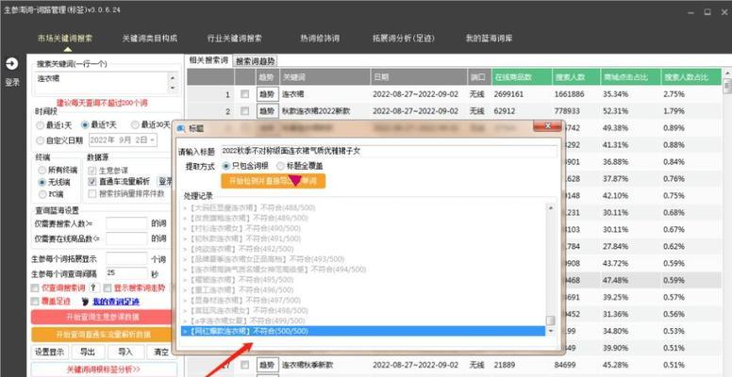Open the 行业关键词搜索 top tab
The height and width of the screenshot is (377, 732).
pos(235,39)
